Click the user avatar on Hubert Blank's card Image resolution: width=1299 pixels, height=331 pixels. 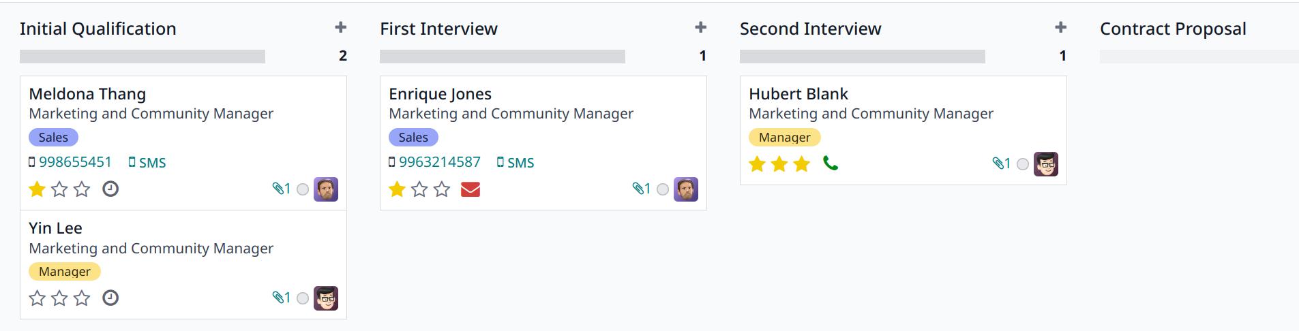pos(1046,164)
